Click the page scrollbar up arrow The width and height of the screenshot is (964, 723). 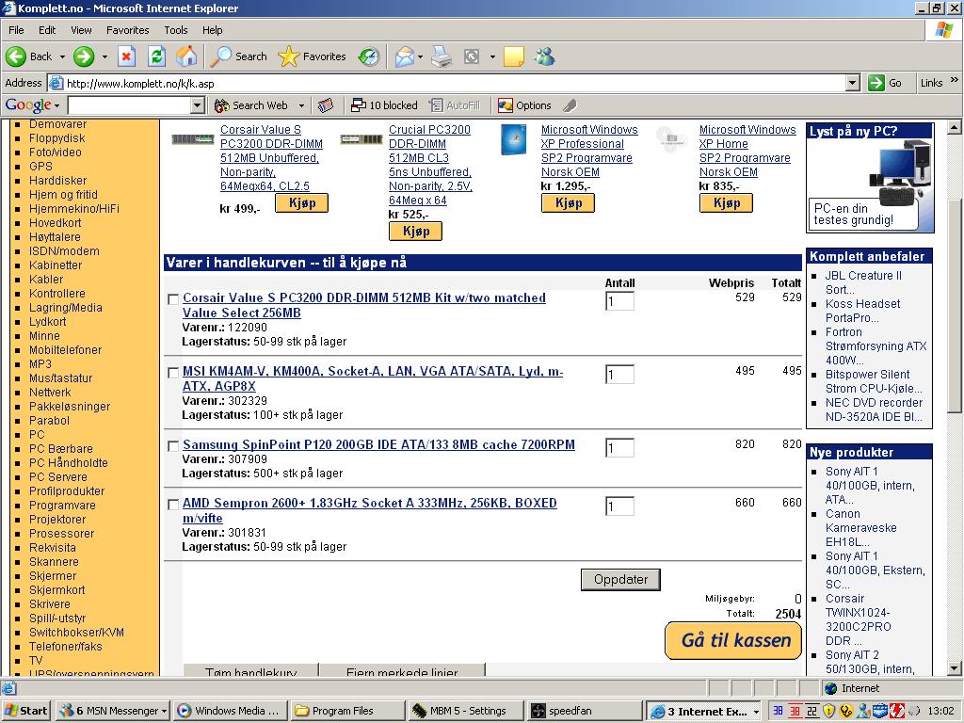[954, 128]
